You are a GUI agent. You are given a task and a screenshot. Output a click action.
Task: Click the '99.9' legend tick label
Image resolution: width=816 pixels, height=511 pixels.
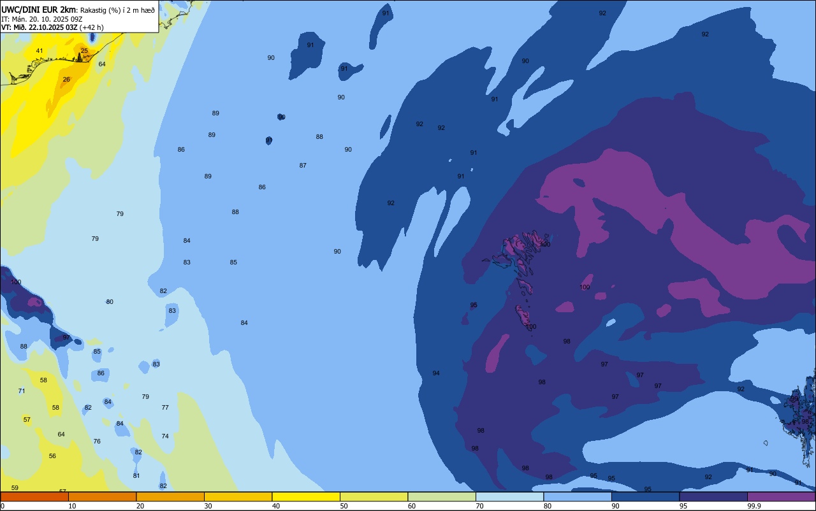754,506
